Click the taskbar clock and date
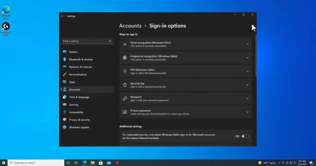Image resolution: width=316 pixels, height=166 pixels. tap(302, 163)
